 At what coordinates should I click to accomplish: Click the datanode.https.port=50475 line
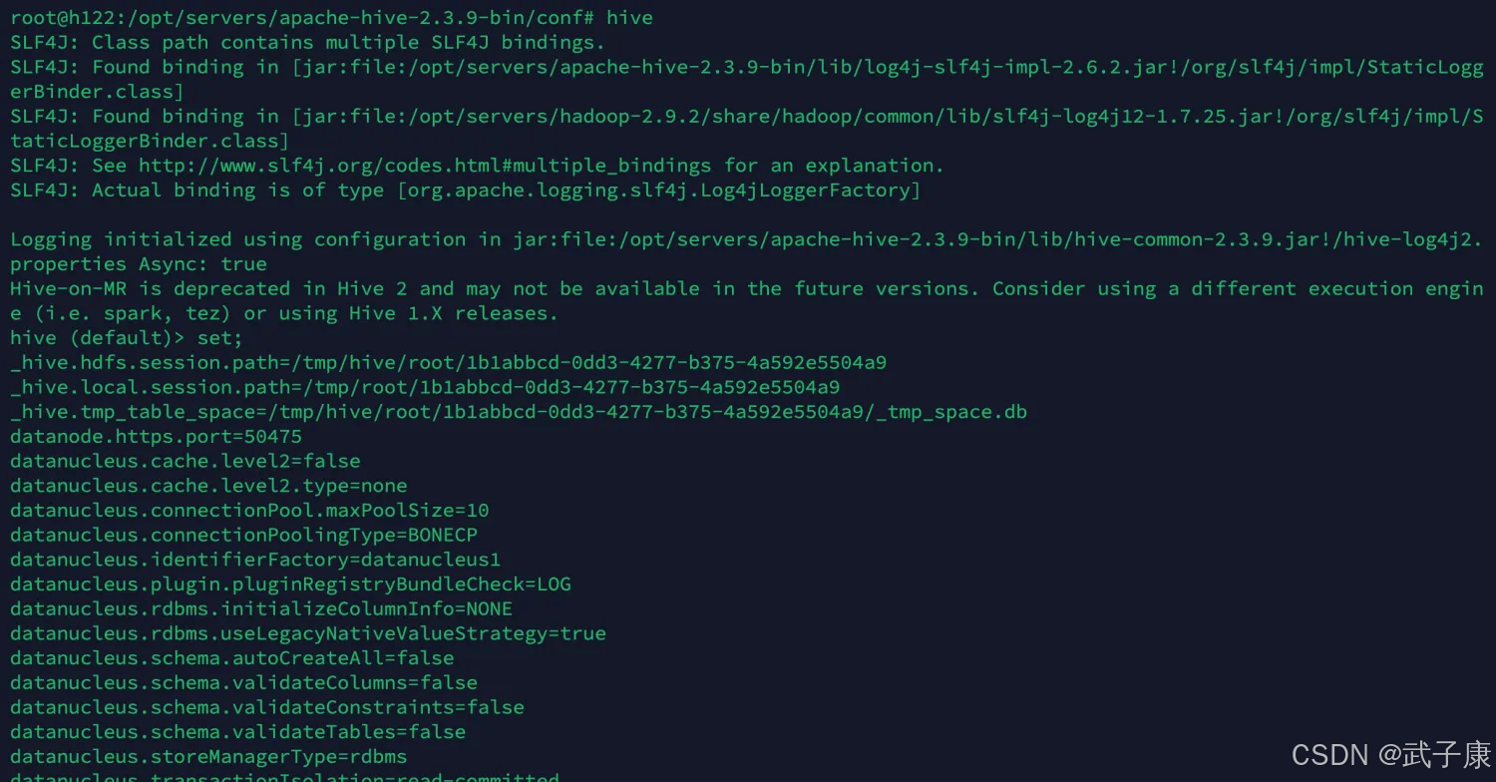[x=156, y=437]
